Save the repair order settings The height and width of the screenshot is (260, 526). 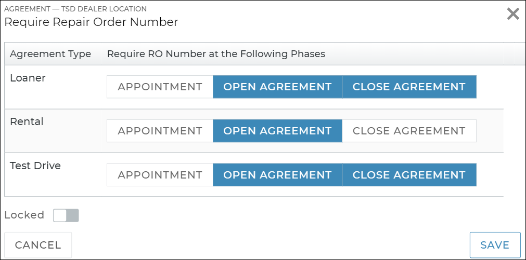pyautogui.click(x=495, y=245)
